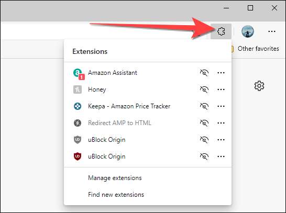Toggle toolbar visibility for Amazon Assistant
The width and height of the screenshot is (286, 213).
pos(204,73)
